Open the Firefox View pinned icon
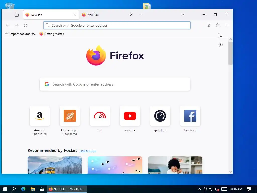Screen dimensions: 257x193 click(16, 15)
